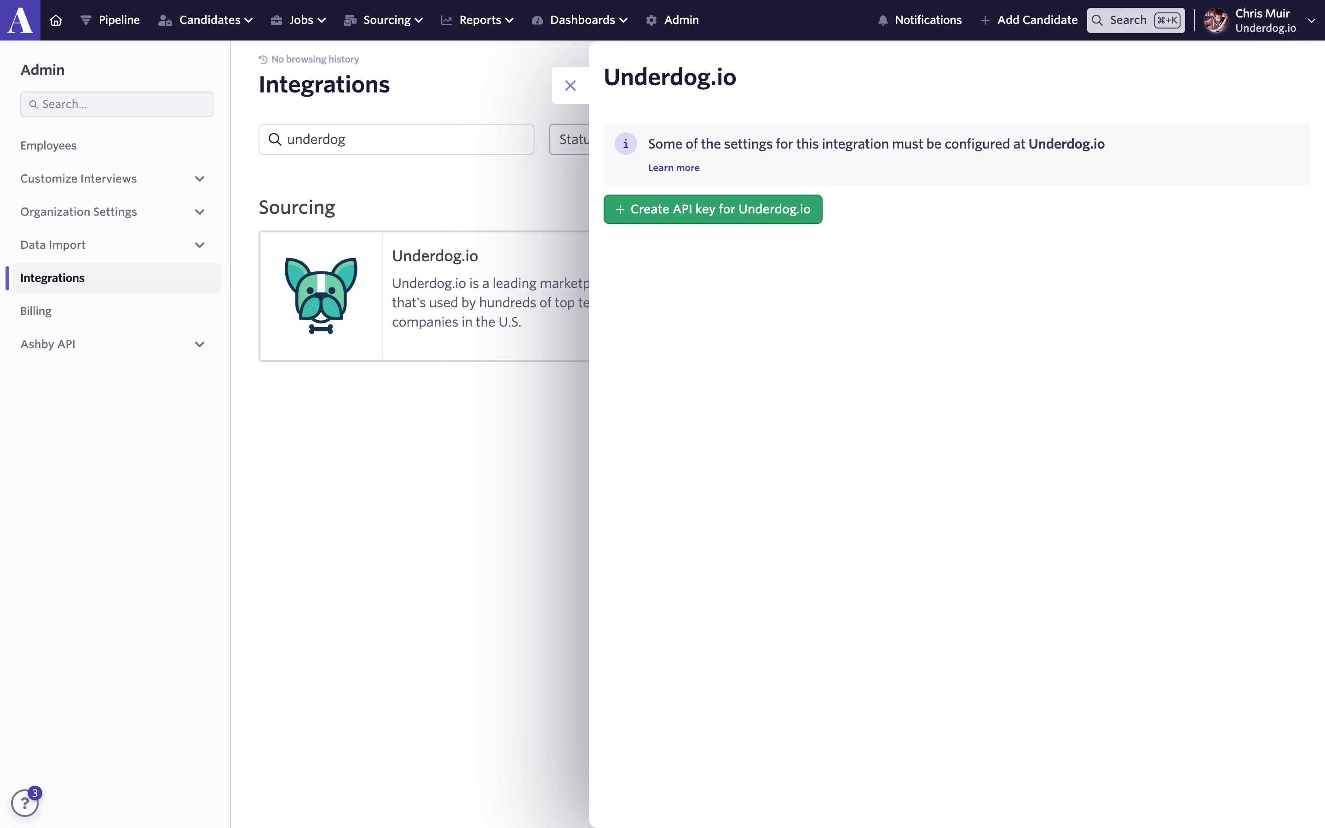Expand the user account dropdown arrow
The image size is (1325, 828).
point(1311,21)
